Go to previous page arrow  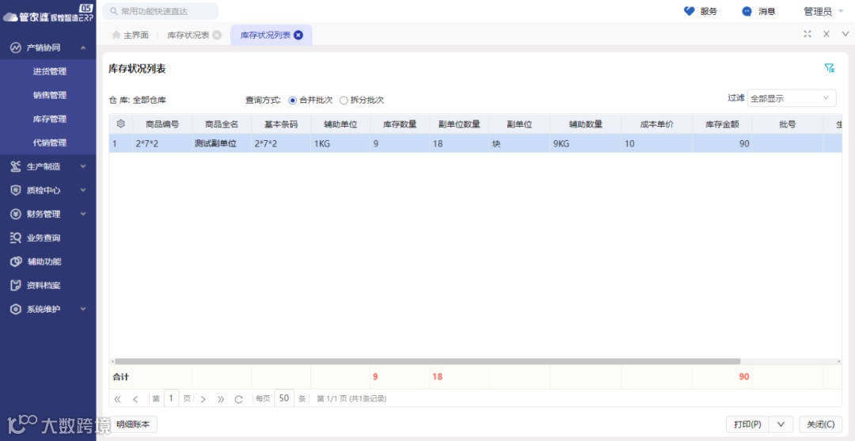point(135,399)
